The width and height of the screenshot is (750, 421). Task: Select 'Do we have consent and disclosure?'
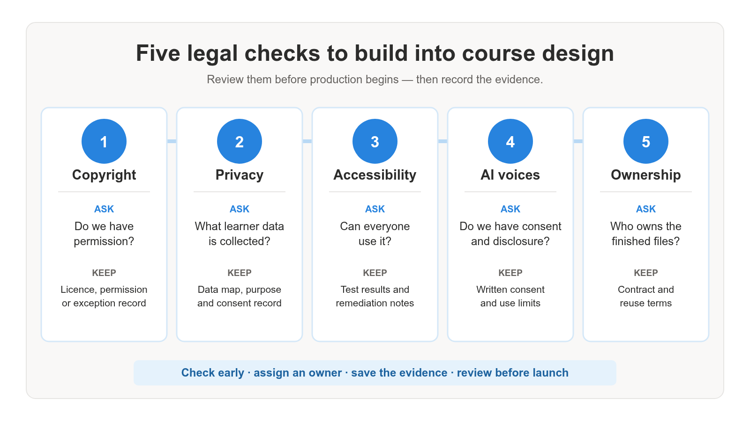tap(510, 234)
